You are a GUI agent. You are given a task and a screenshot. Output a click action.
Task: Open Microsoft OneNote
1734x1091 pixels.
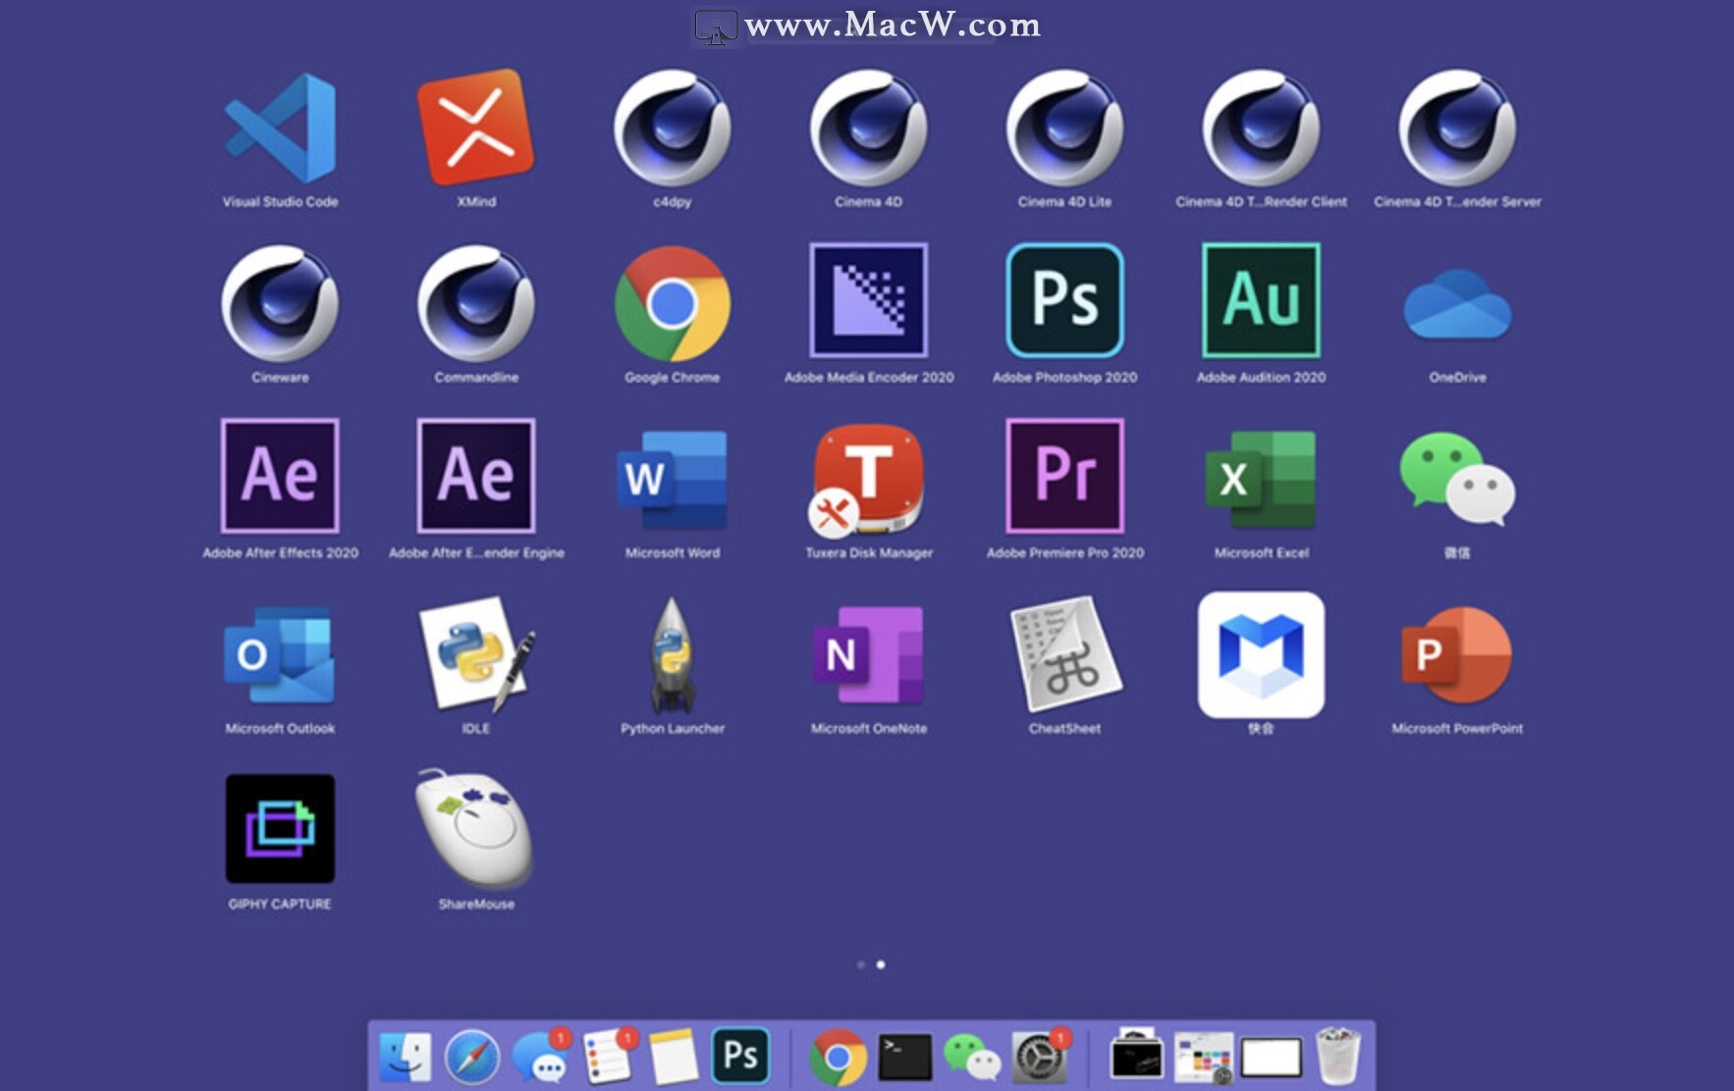pyautogui.click(x=868, y=654)
